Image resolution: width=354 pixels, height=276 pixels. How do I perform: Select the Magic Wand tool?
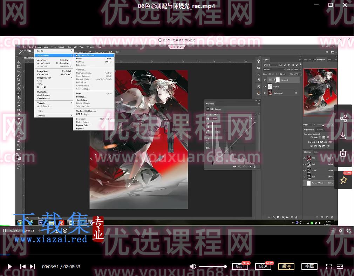click(x=19, y=75)
